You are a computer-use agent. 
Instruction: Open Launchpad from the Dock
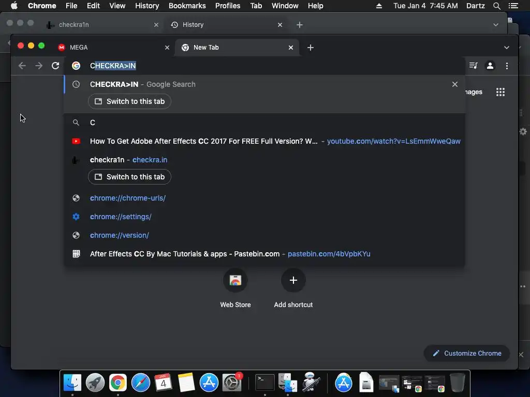95,383
